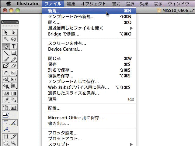Activate the Type tool
This screenshot has width=195, height=146.
point(14,46)
